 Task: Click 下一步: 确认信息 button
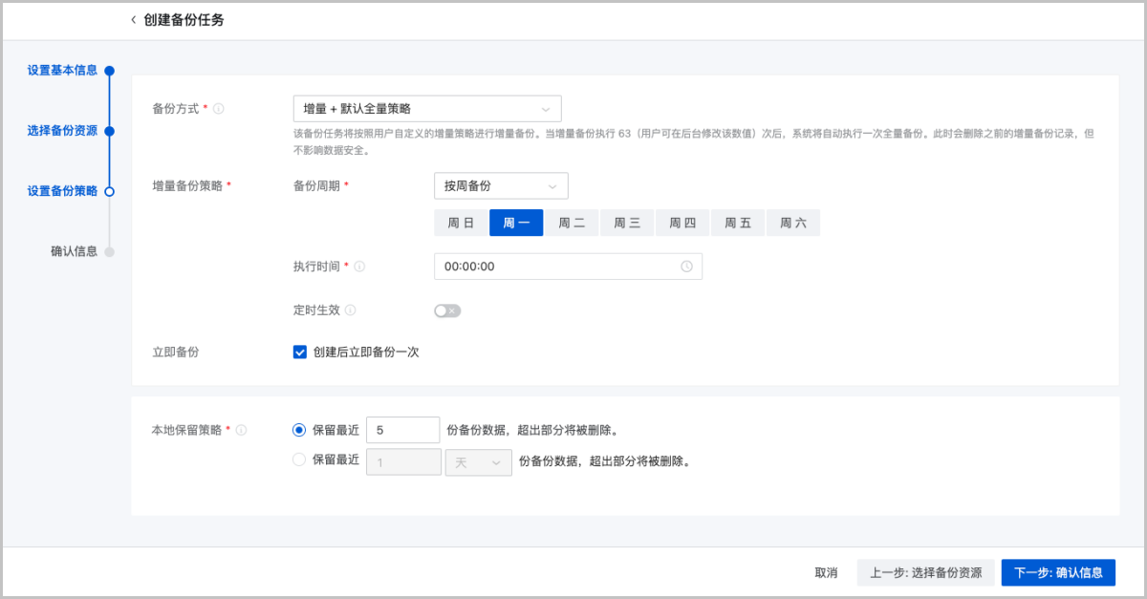pyautogui.click(x=1058, y=572)
